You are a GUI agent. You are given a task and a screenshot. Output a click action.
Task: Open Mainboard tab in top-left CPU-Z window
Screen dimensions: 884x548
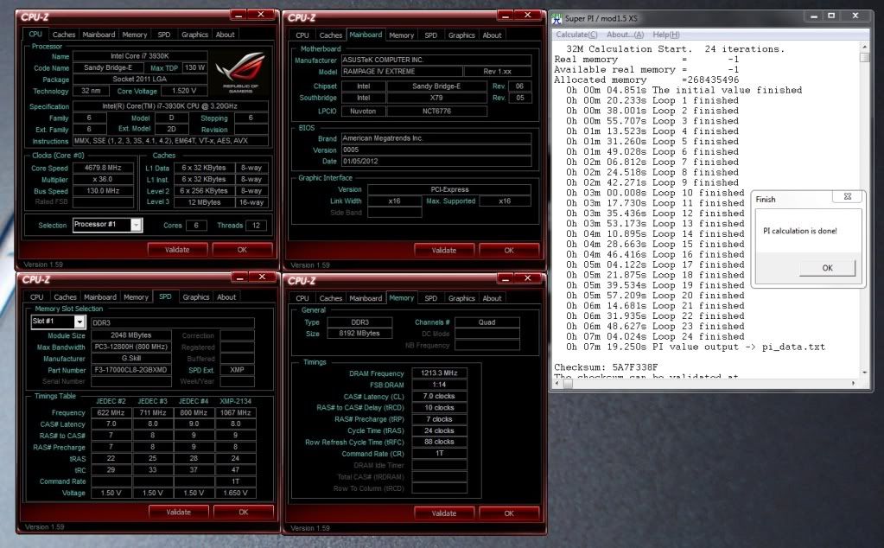coord(99,35)
